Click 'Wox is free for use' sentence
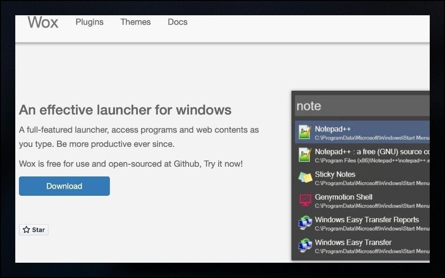The width and height of the screenshot is (445, 278). coord(131,164)
